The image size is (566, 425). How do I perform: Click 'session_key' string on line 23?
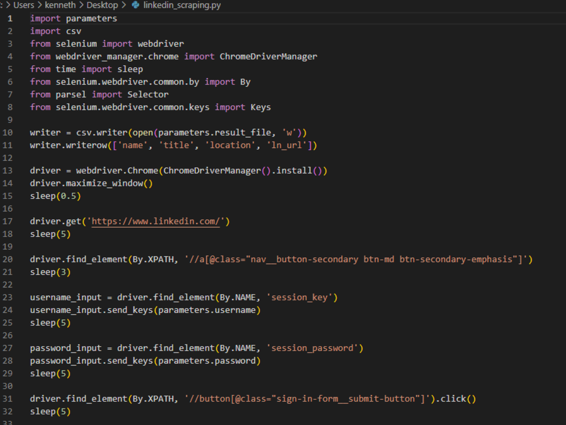tap(299, 297)
